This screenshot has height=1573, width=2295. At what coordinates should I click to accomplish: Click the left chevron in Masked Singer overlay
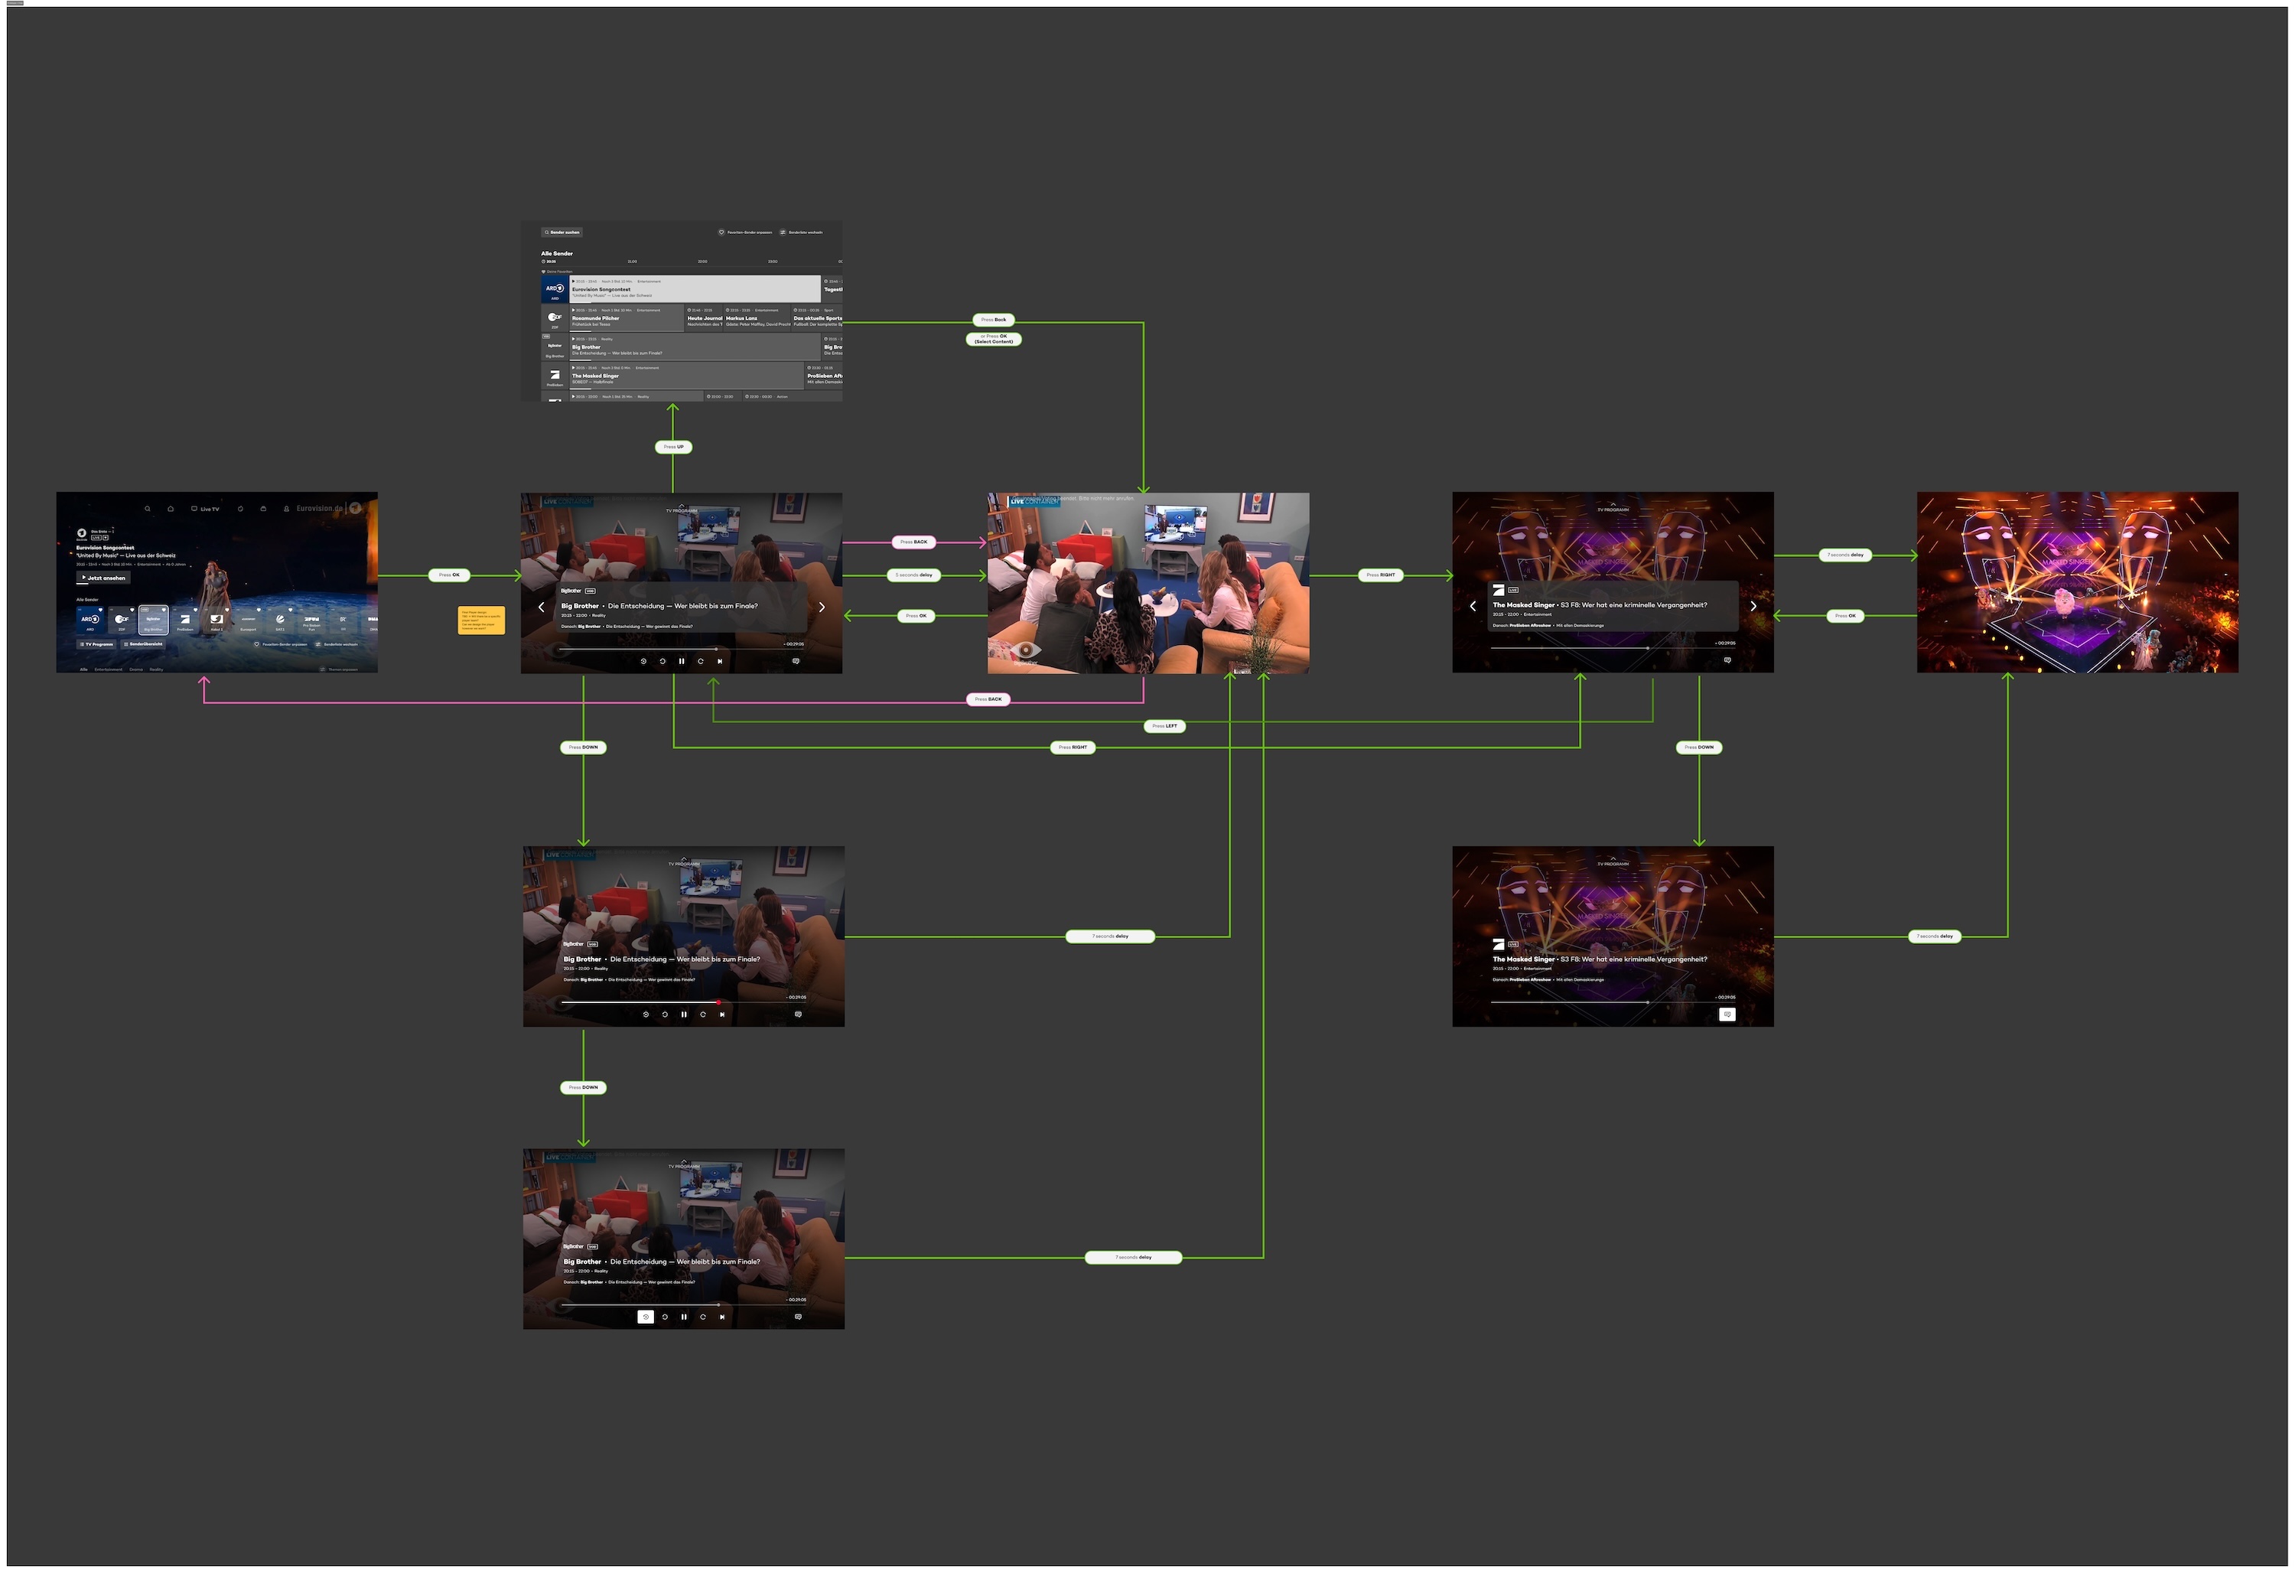click(1473, 607)
